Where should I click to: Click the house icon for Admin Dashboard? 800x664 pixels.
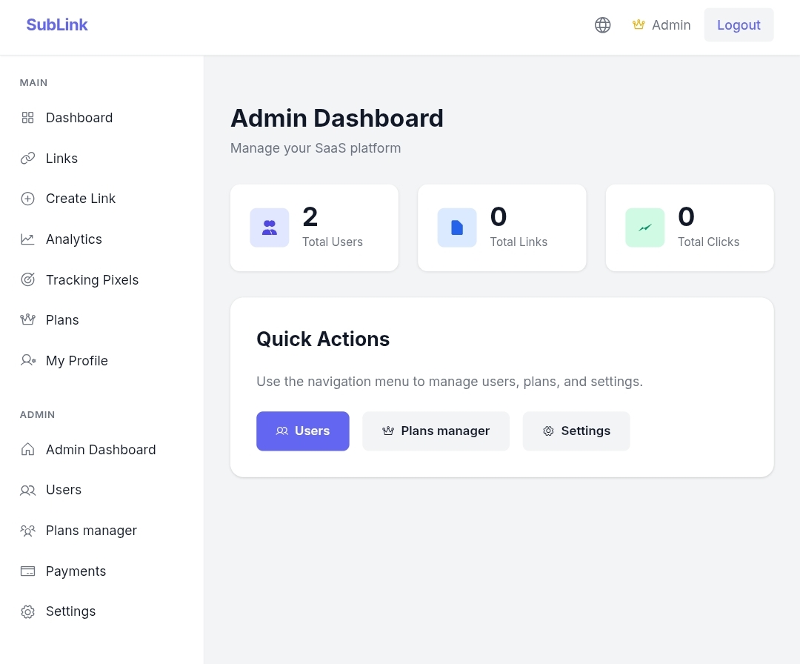click(x=27, y=449)
